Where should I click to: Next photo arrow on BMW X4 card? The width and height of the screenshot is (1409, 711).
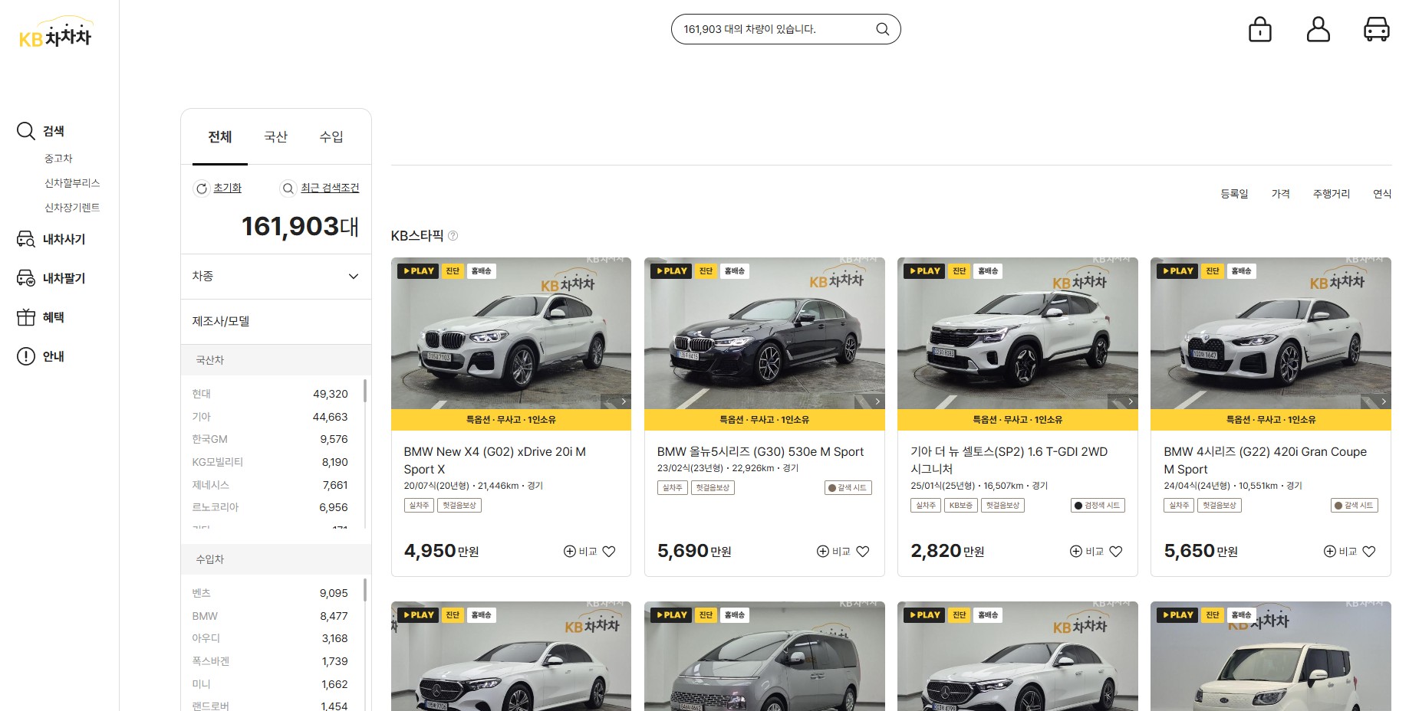[x=624, y=401]
